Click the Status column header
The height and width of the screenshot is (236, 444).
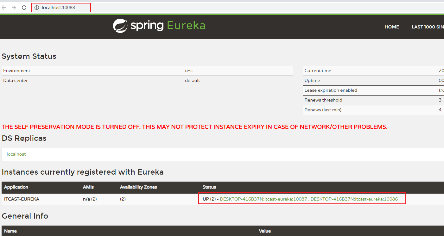click(x=209, y=187)
